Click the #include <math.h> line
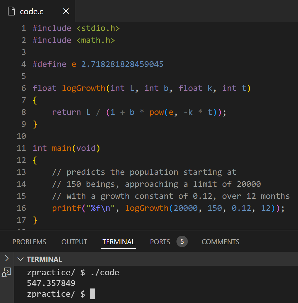 click(74, 40)
